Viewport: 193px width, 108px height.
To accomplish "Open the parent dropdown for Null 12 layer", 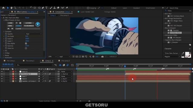I will pos(66,71).
